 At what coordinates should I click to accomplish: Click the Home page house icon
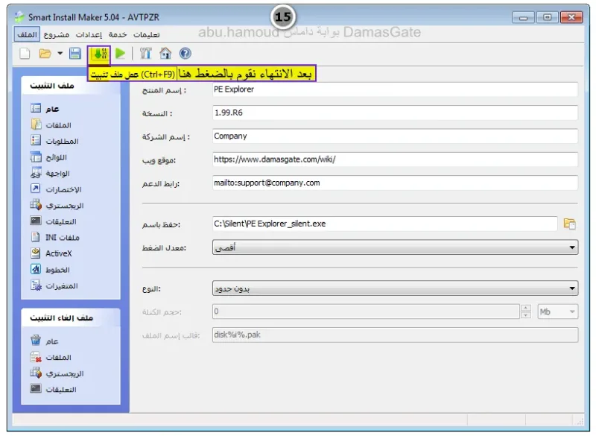tap(165, 54)
